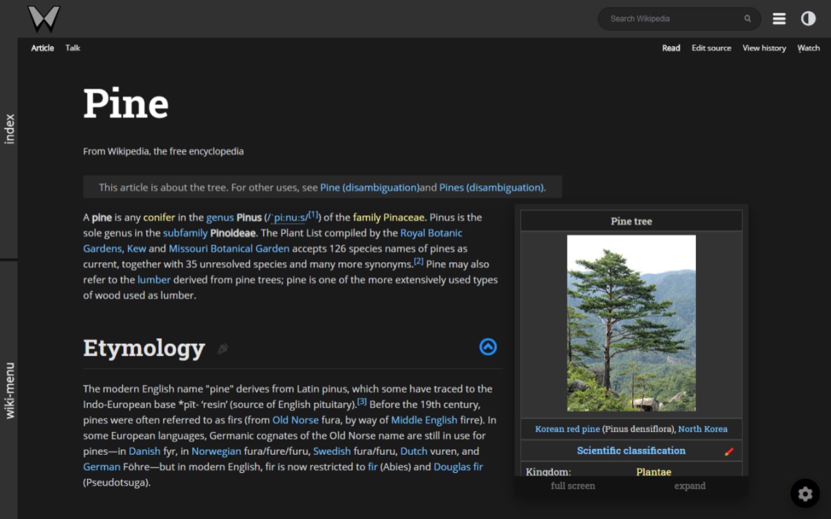Follow the Plantae kingdom link
The height and width of the screenshot is (519, 831).
(x=654, y=472)
